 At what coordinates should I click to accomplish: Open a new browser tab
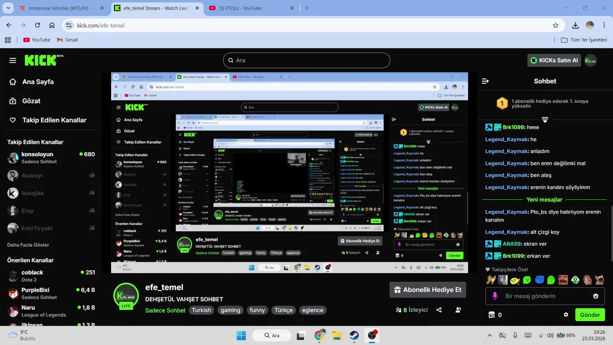click(307, 8)
